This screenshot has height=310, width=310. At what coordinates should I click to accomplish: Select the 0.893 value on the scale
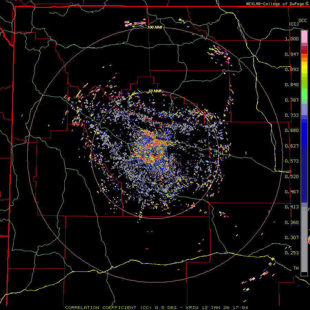pos(292,69)
